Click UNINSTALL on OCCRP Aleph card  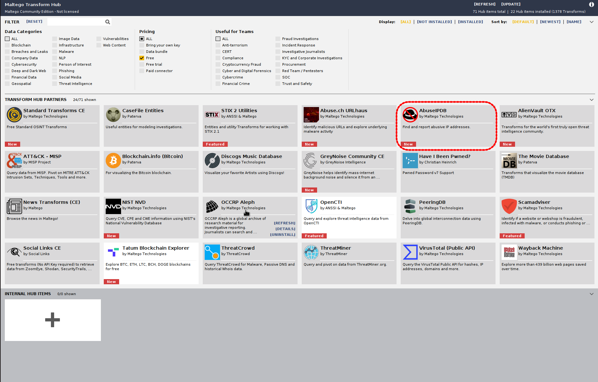[283, 235]
